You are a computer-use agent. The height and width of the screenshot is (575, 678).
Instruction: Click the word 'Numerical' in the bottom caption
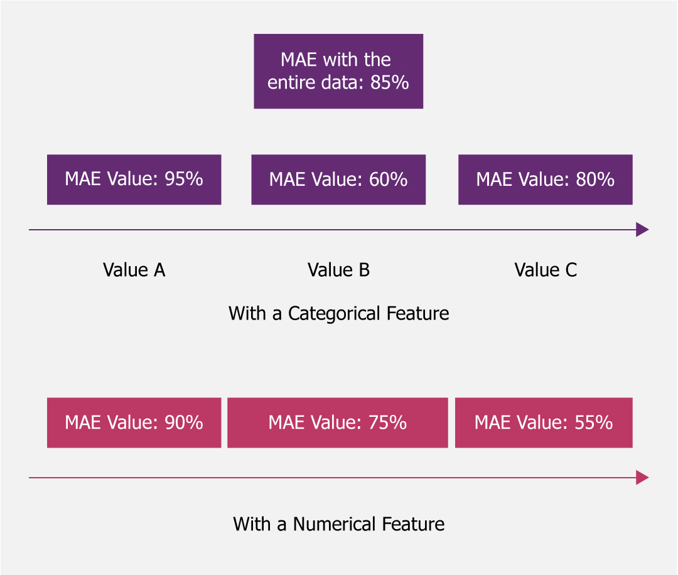coord(329,524)
